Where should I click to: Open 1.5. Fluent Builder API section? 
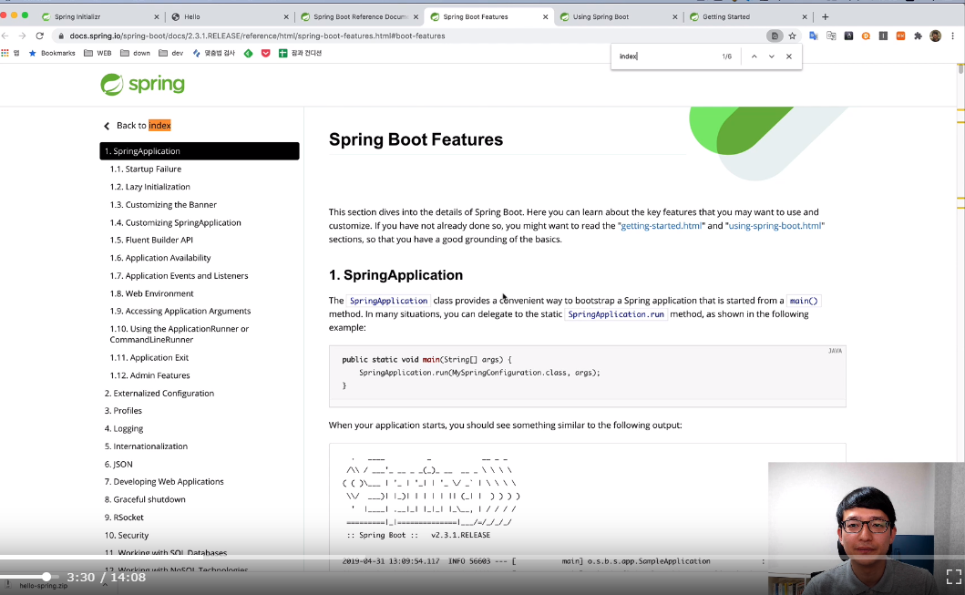click(151, 240)
